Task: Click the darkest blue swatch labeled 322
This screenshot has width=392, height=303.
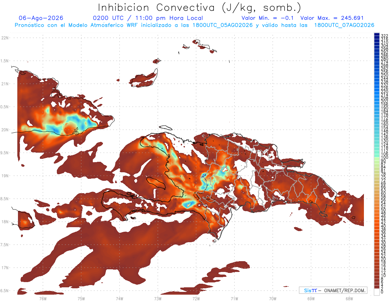Action: pos(377,34)
